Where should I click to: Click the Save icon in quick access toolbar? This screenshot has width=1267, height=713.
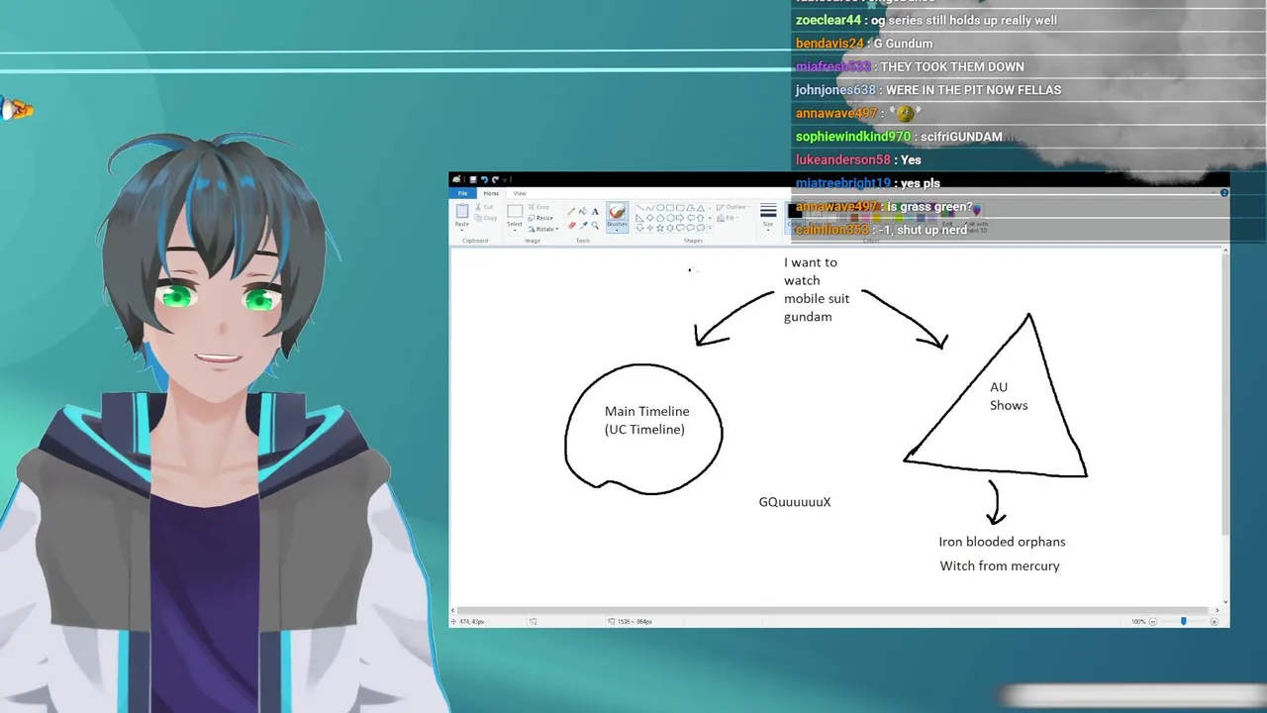tap(473, 179)
